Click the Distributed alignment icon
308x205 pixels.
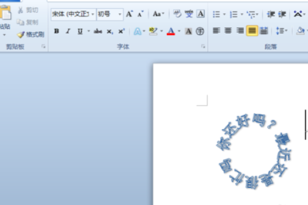click(264, 31)
